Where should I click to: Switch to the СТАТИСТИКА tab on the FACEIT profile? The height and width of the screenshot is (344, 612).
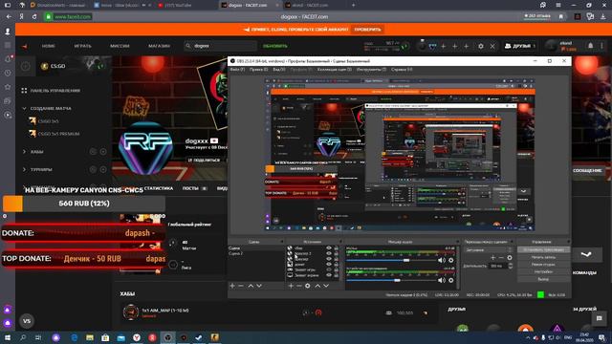click(159, 188)
